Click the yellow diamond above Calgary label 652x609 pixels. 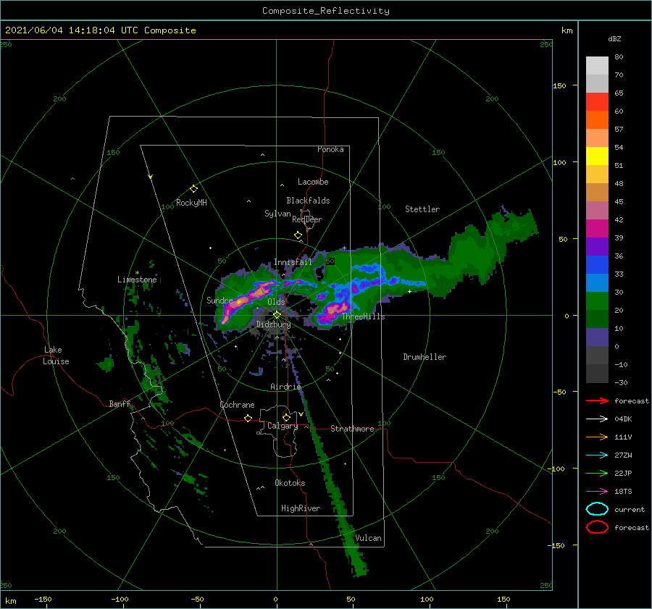(286, 417)
